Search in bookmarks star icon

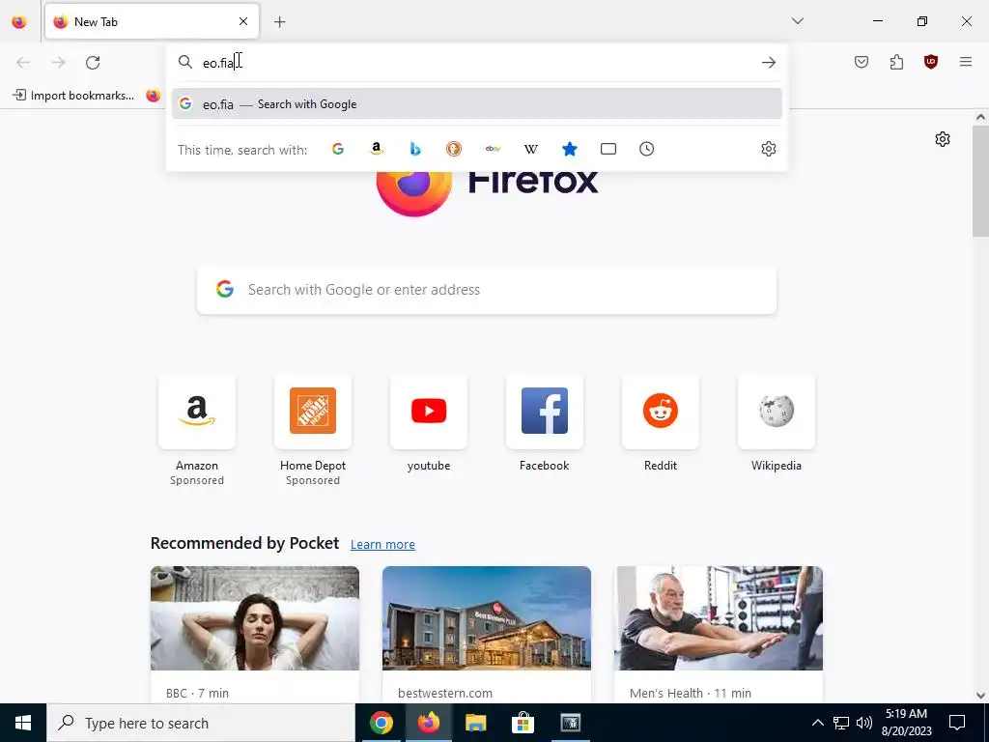point(570,149)
